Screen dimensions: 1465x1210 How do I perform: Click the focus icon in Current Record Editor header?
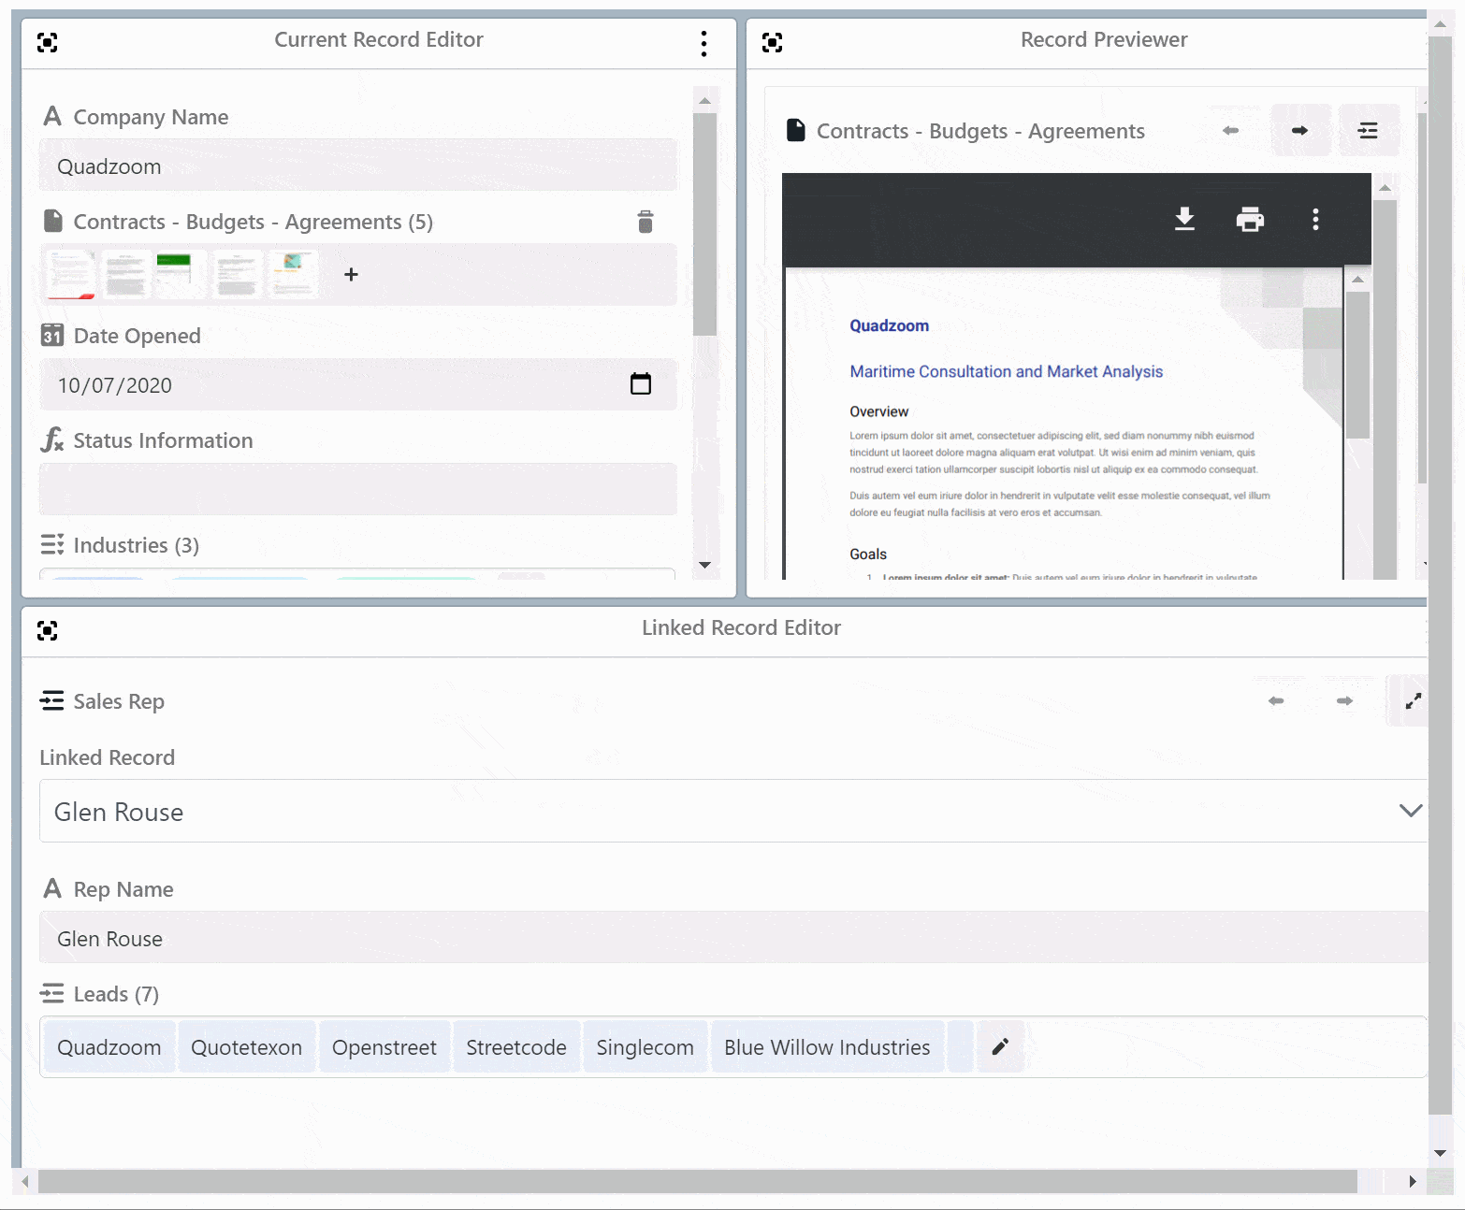click(47, 42)
